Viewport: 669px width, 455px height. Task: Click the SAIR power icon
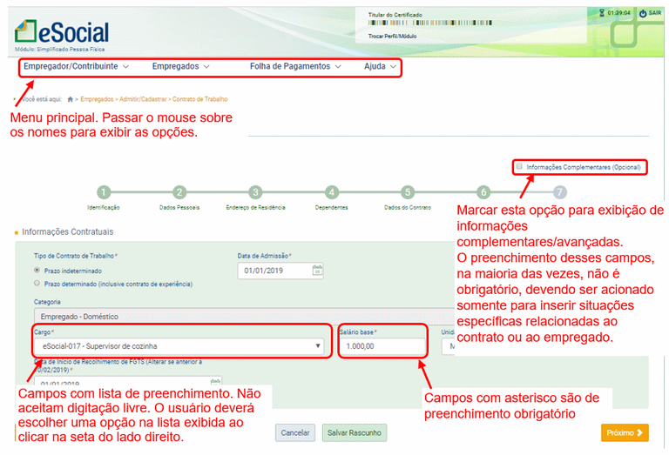coord(643,13)
